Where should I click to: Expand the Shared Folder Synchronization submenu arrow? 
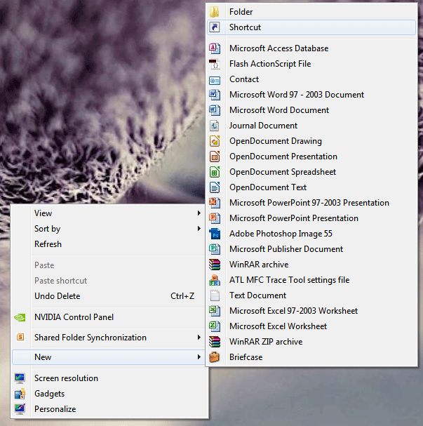coord(199,338)
